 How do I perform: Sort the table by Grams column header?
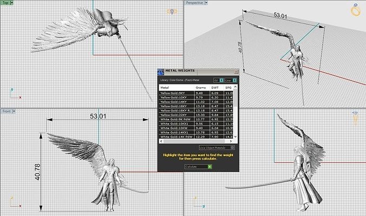201,88
